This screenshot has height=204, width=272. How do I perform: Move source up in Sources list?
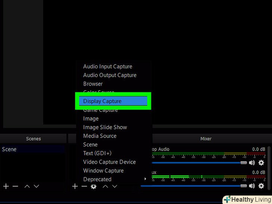(x=105, y=186)
